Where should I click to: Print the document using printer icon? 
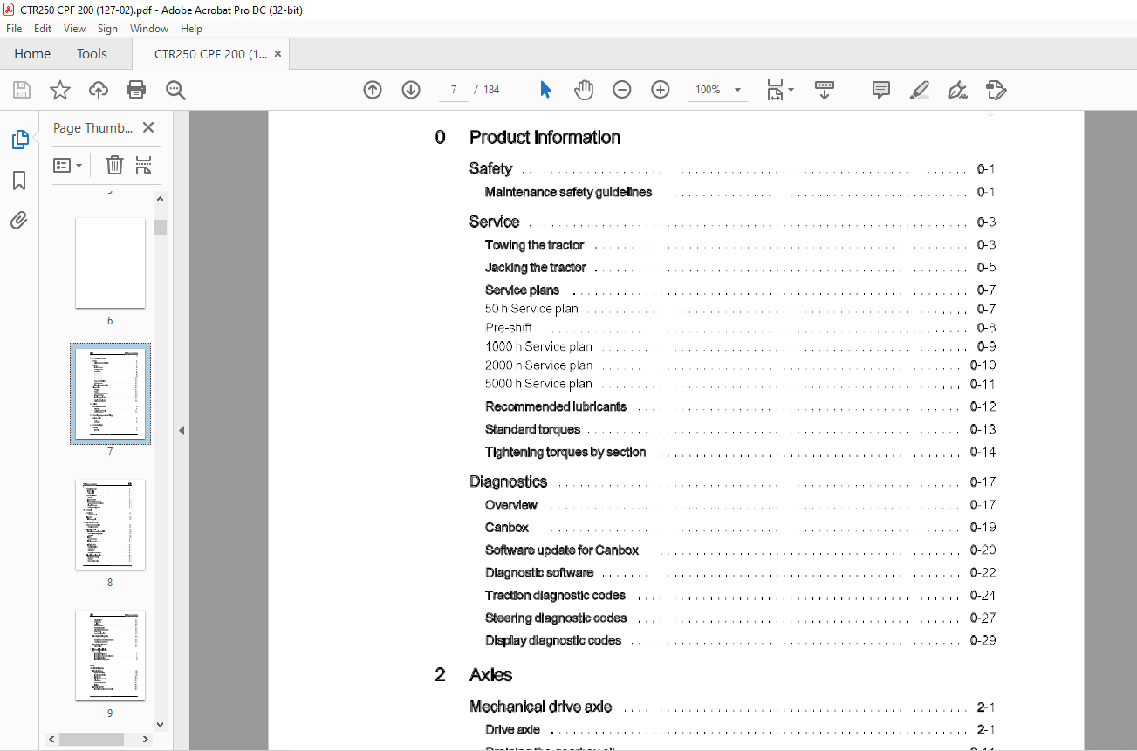136,90
